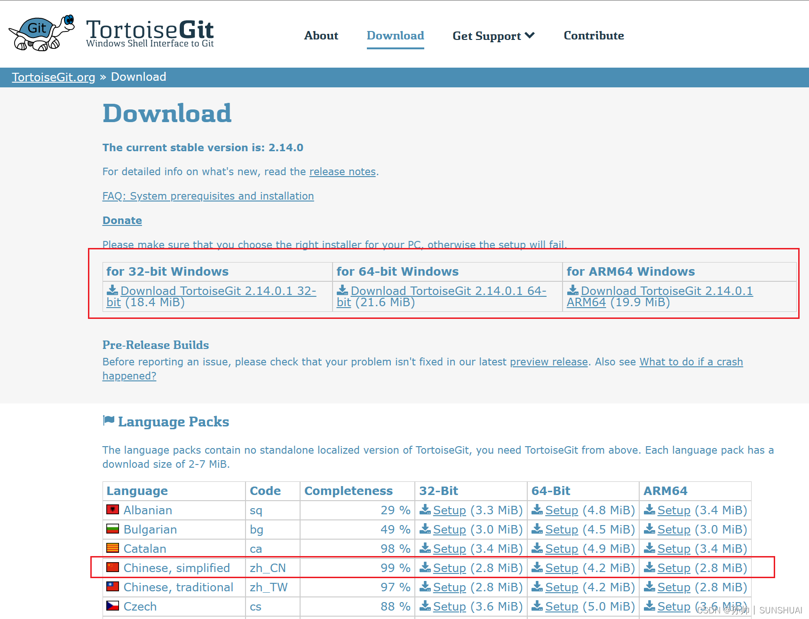This screenshot has width=809, height=619.
Task: Expand the Get Support menu
Action: click(493, 36)
